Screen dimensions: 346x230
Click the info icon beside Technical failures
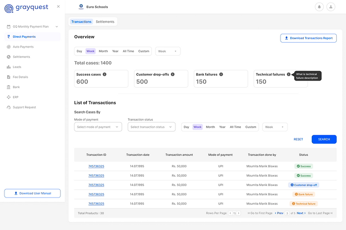289,74
